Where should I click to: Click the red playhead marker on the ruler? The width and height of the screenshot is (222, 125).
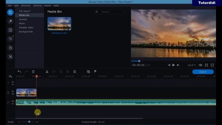click(x=36, y=76)
